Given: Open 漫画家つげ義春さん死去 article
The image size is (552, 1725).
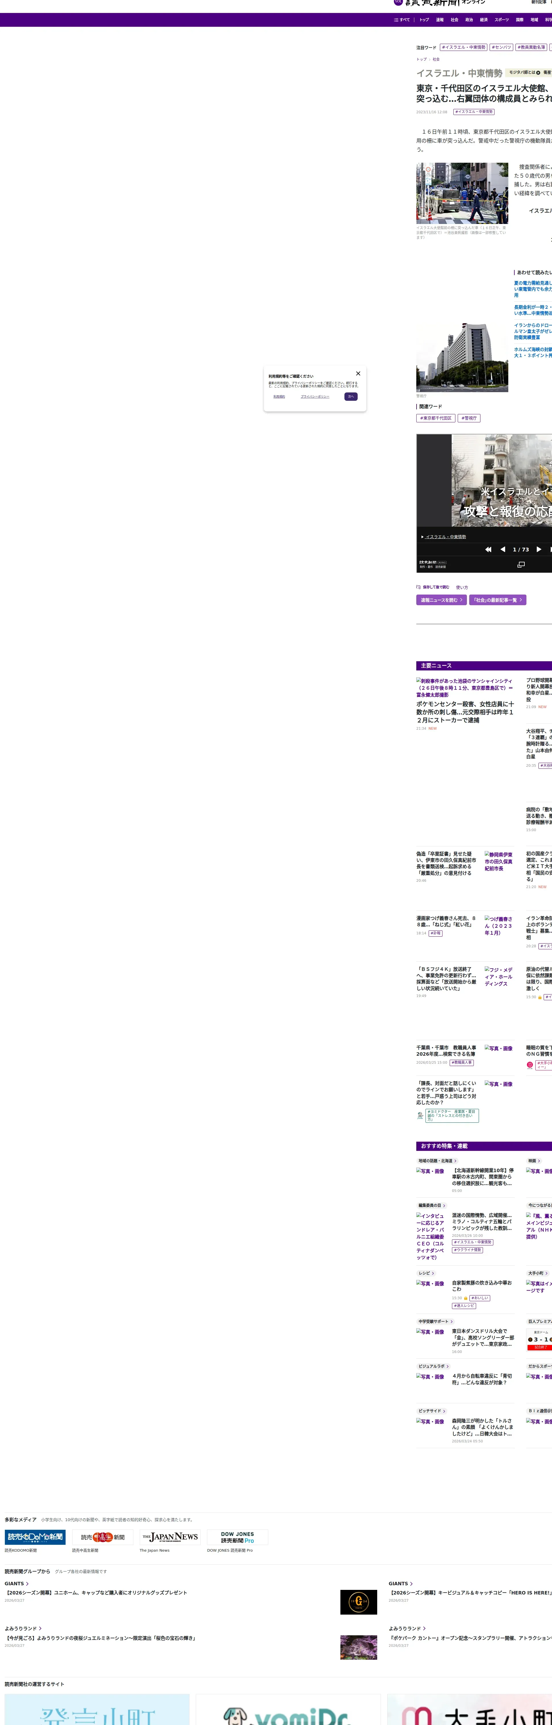Looking at the screenshot, I should [x=446, y=921].
